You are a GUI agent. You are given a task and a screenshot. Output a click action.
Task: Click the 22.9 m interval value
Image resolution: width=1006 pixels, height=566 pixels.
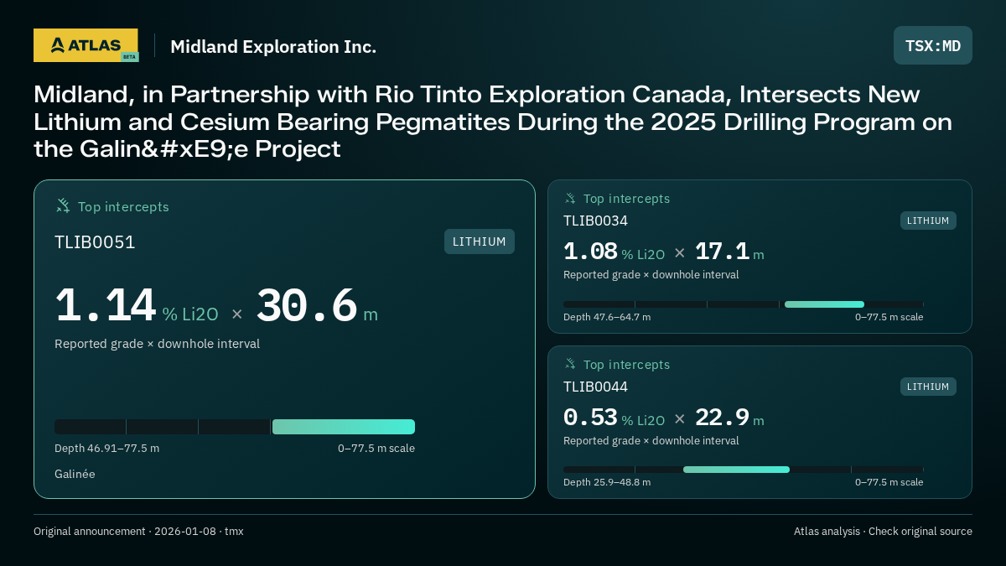coord(729,418)
